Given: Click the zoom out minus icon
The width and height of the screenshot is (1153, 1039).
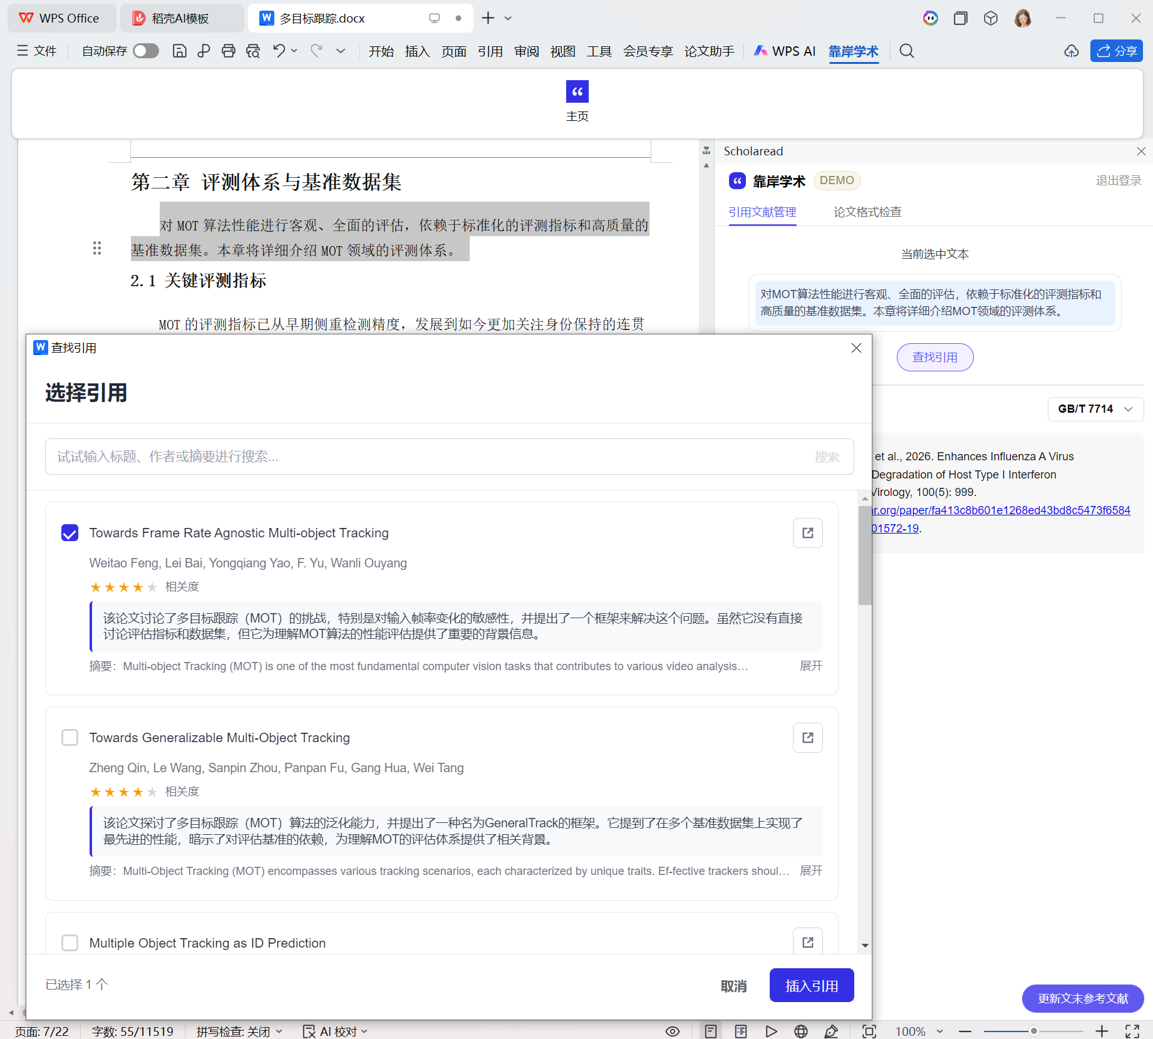Looking at the screenshot, I should pyautogui.click(x=965, y=1031).
